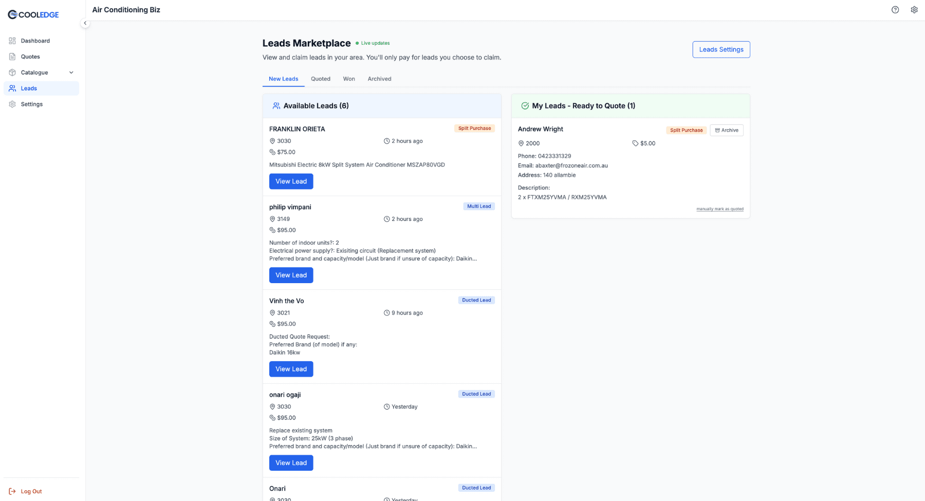Screen dimensions: 925x501
Task: Collapse the sidebar with the chevron
Action: click(x=85, y=23)
